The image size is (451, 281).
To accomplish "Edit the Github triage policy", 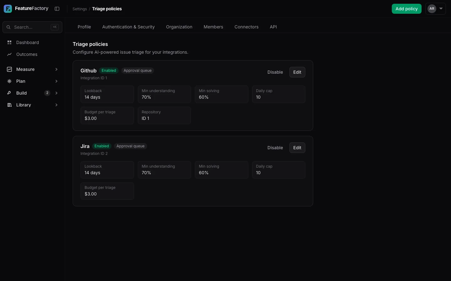I will click(x=297, y=72).
